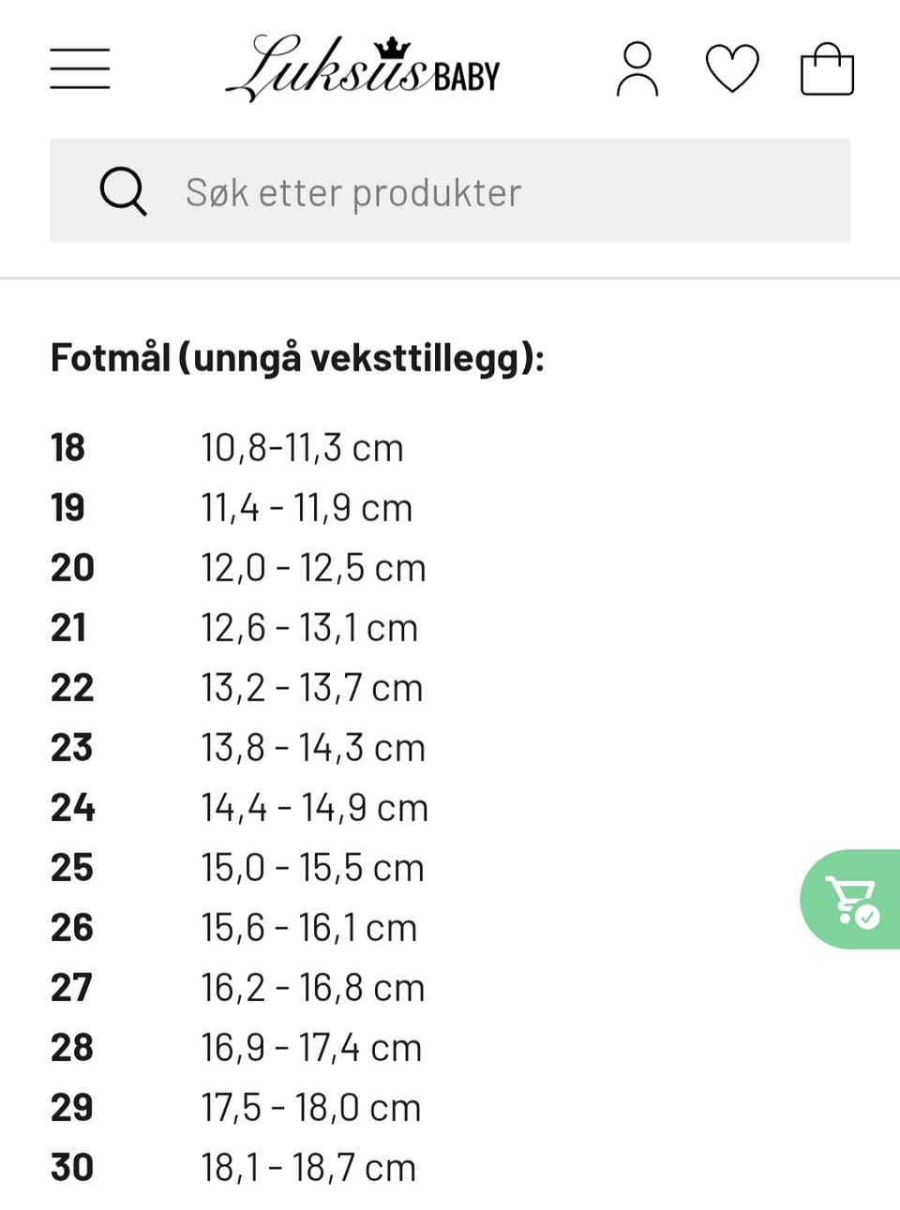Open the shopping bag icon
900x1210 pixels.
827,68
